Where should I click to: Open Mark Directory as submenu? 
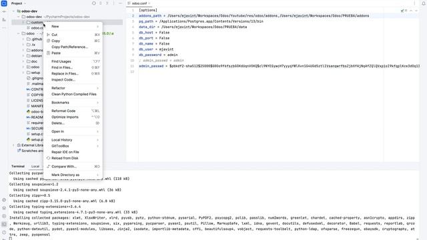click(x=73, y=175)
